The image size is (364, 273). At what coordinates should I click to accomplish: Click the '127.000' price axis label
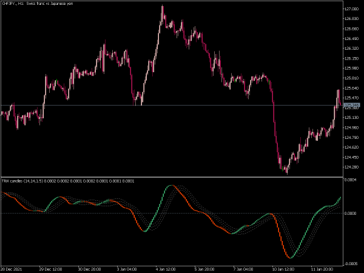tap(352, 9)
